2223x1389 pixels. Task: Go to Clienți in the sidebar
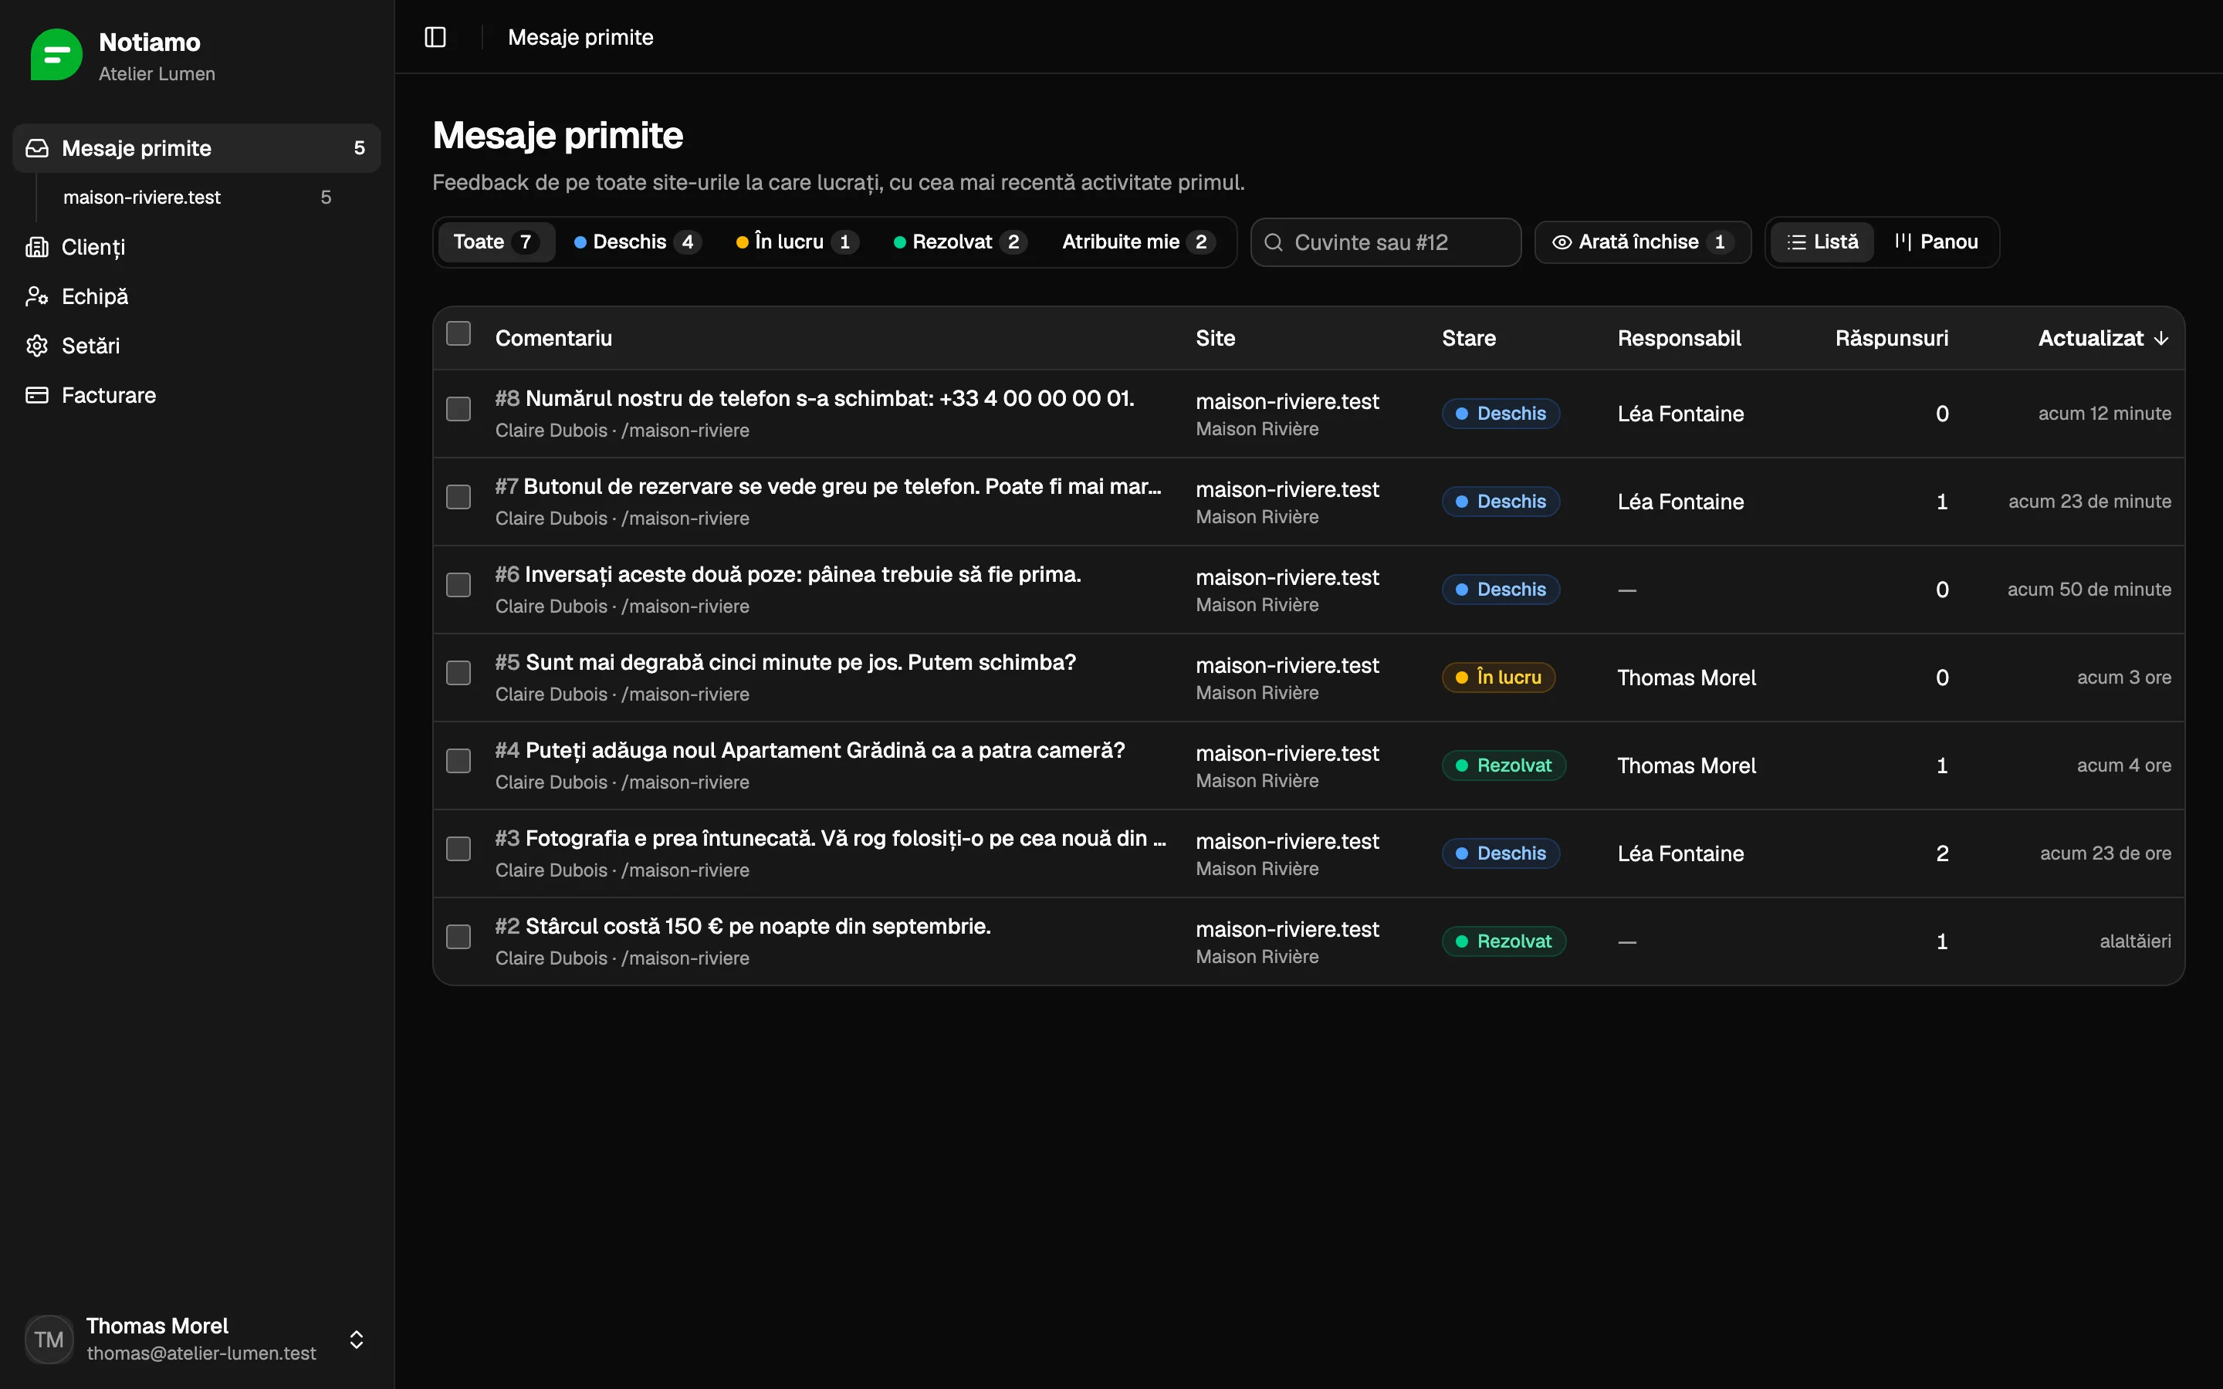tap(197, 247)
